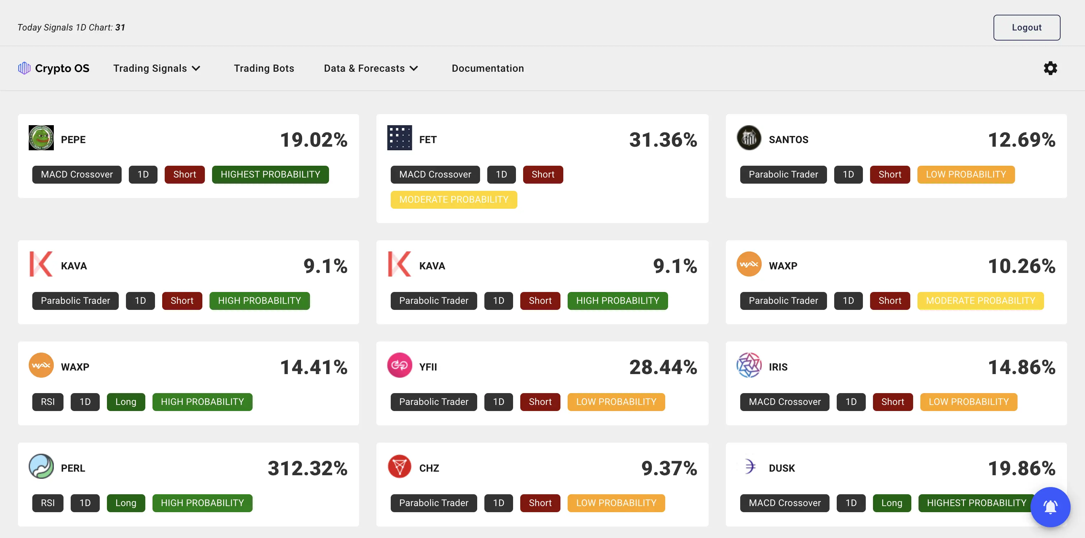The image size is (1085, 538).
Task: Click the Logout button
Action: click(x=1027, y=27)
